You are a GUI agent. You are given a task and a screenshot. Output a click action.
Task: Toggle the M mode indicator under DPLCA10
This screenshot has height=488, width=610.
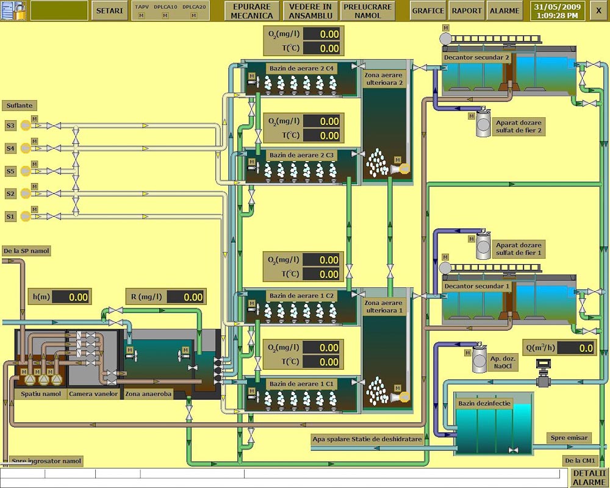tap(165, 15)
